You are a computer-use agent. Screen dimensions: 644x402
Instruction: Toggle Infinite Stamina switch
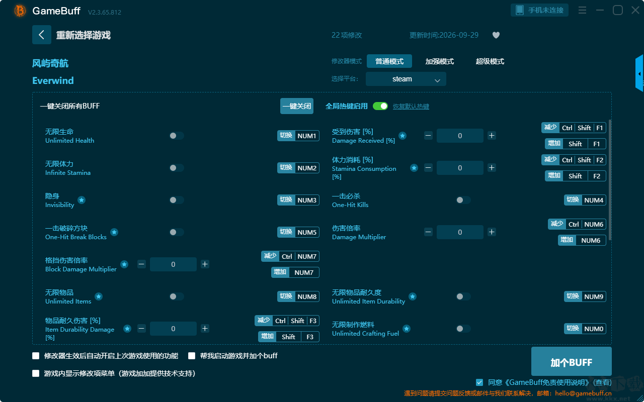coord(177,168)
